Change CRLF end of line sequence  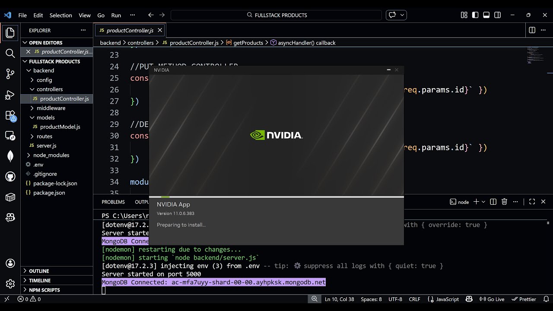click(x=414, y=299)
